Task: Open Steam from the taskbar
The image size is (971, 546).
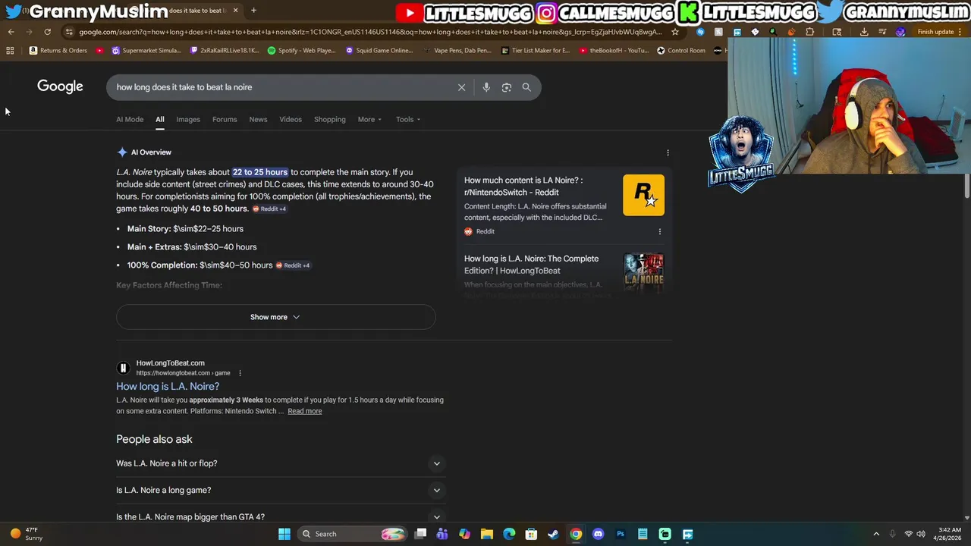Action: pyautogui.click(x=554, y=534)
